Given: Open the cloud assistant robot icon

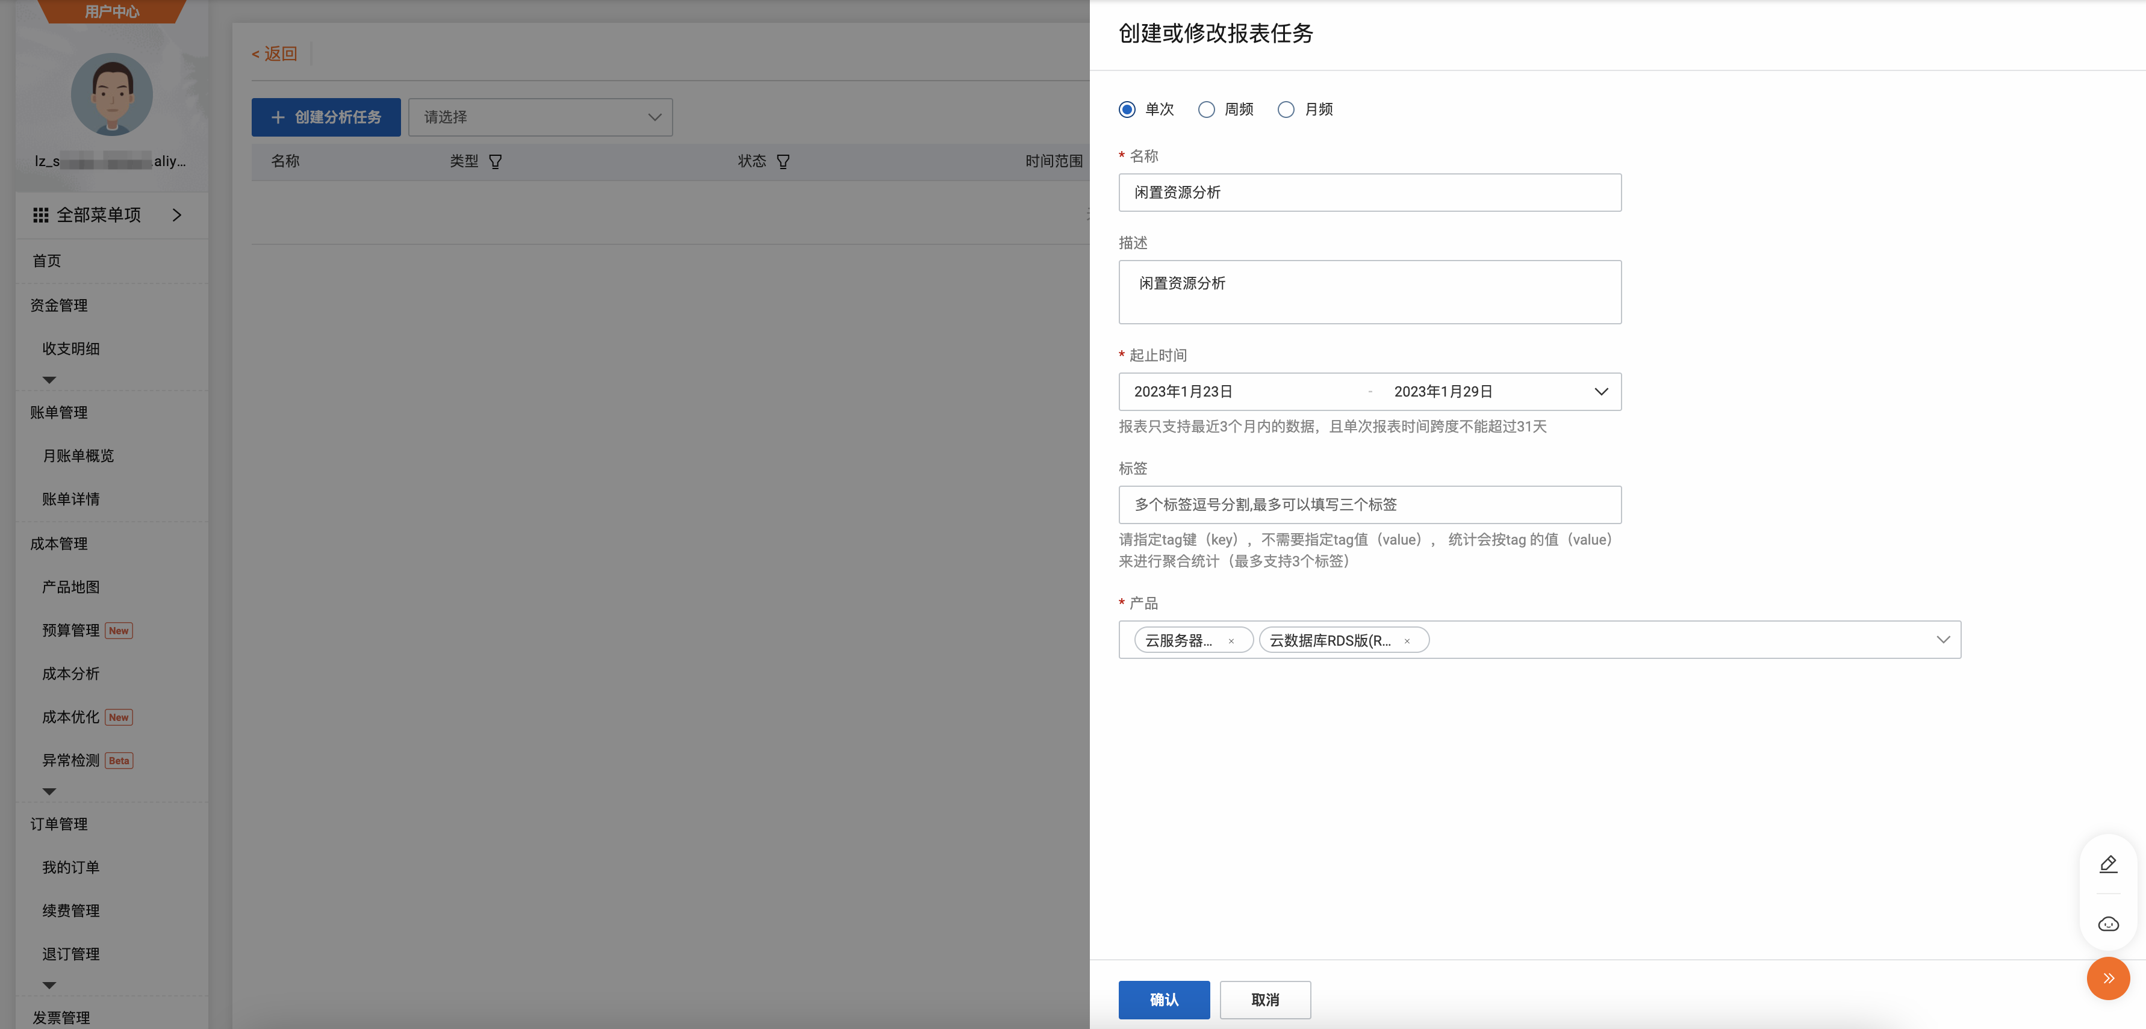Looking at the screenshot, I should click(x=2107, y=924).
